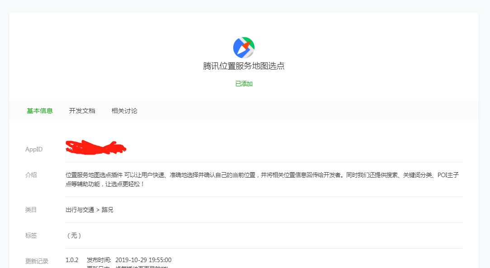Select the 基本信息 tab

coord(40,111)
